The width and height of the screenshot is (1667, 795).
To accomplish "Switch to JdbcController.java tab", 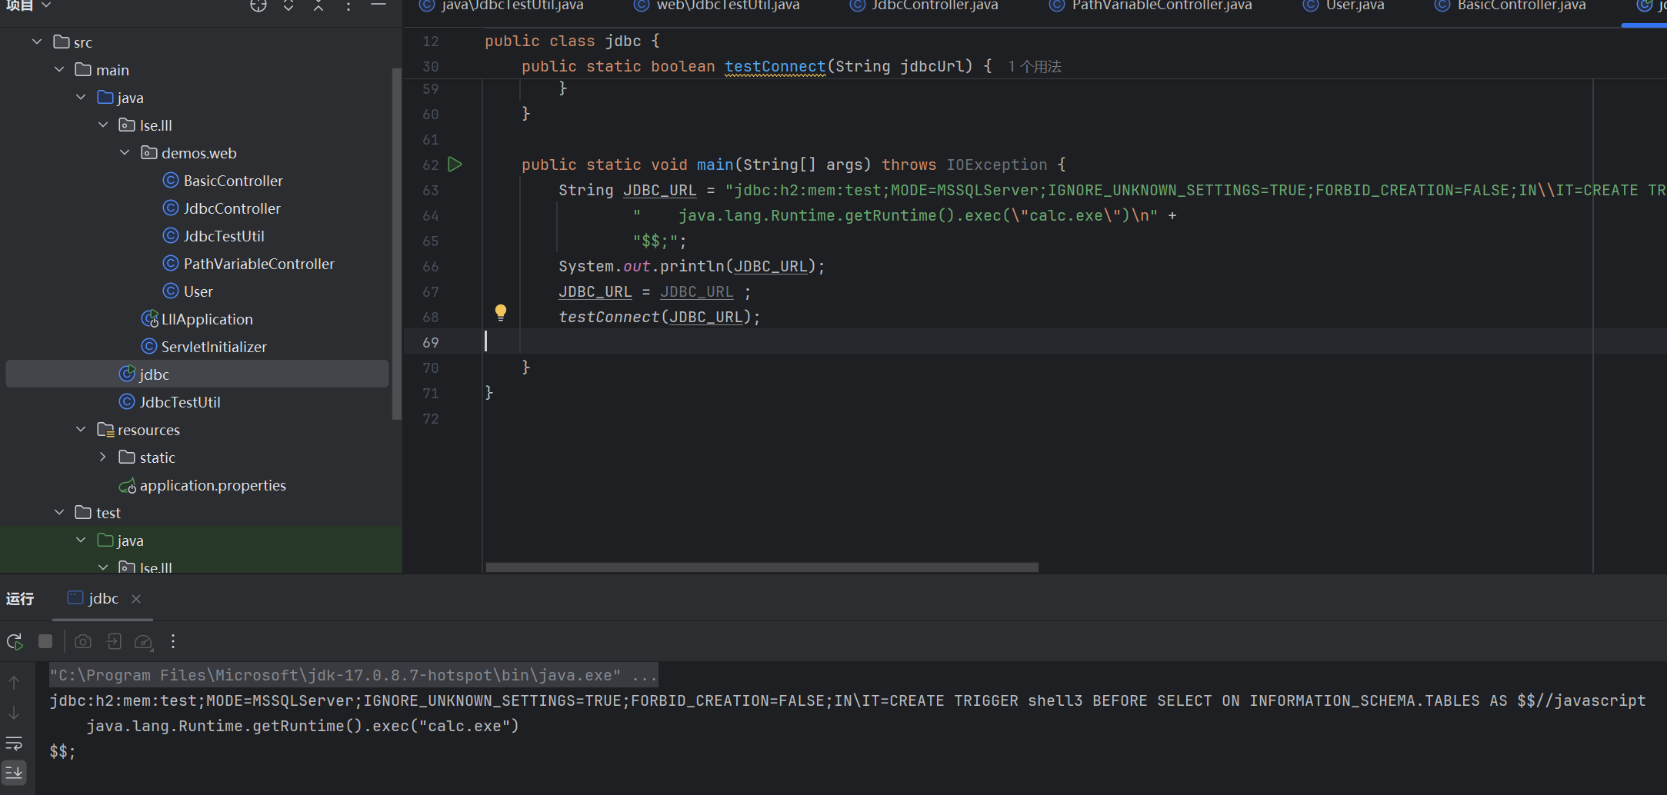I will [x=925, y=6].
